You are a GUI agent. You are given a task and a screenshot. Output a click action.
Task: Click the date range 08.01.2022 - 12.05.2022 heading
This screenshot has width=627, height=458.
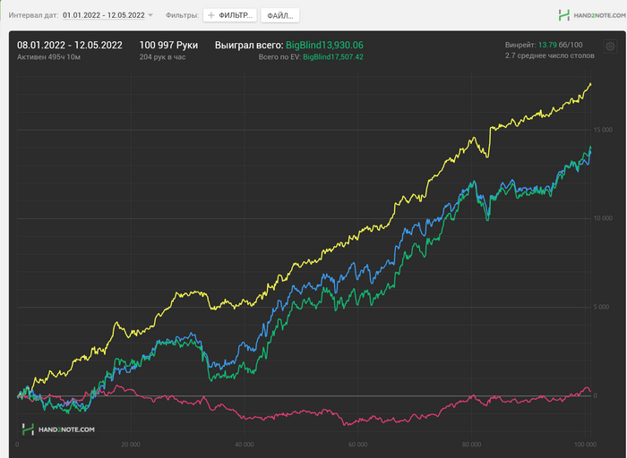point(70,45)
